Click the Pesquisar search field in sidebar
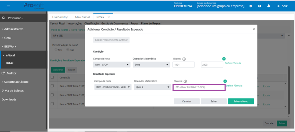Image resolution: width=295 pixels, height=132 pixels. tap(23, 18)
